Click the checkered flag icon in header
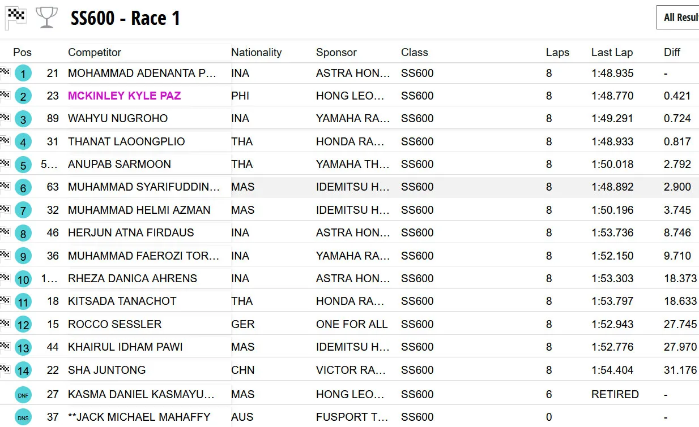Image resolution: width=699 pixels, height=427 pixels. pos(16,18)
